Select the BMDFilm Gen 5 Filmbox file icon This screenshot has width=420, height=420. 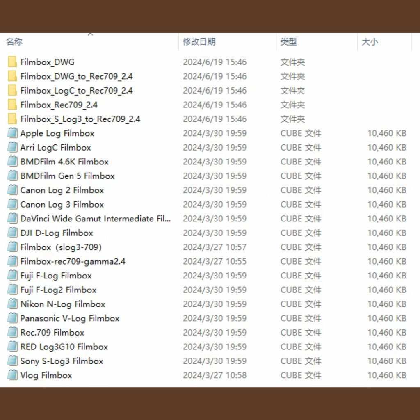[12, 176]
